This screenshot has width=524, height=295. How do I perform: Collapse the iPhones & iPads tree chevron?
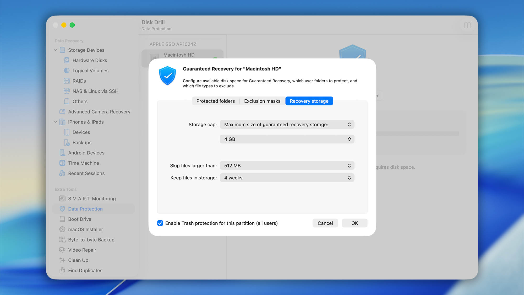coord(55,122)
